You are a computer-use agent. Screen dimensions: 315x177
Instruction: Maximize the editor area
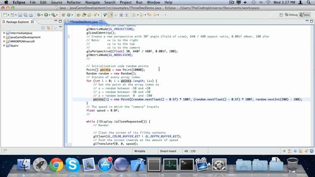[x=312, y=21]
